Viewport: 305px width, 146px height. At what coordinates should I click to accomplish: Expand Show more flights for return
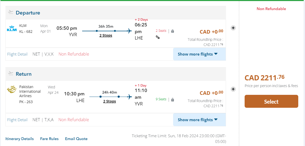pos(198,120)
